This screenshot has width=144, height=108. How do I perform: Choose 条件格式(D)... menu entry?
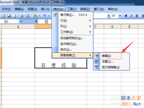73,44
